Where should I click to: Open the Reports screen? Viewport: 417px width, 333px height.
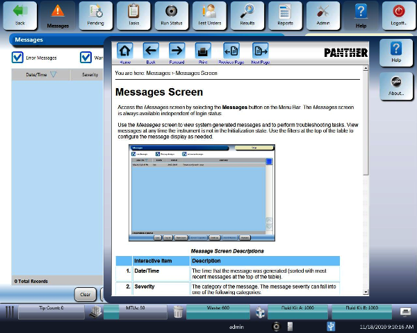pos(285,15)
